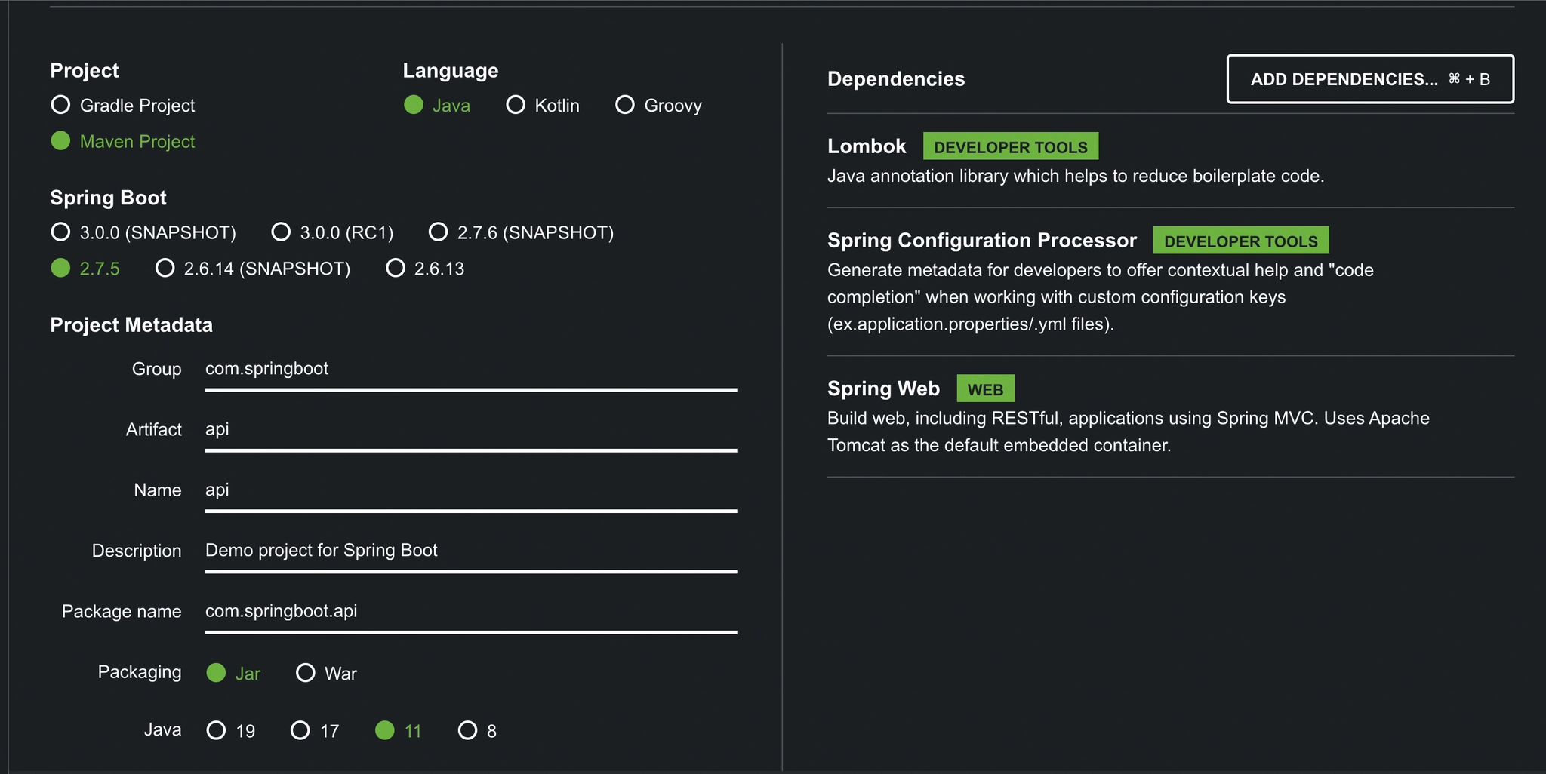Select Spring Boot 2.6.14 (SNAPSHOT)

(x=165, y=269)
